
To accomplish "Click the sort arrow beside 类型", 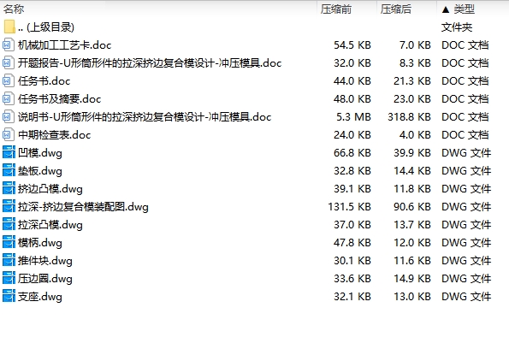I will pyautogui.click(x=446, y=9).
